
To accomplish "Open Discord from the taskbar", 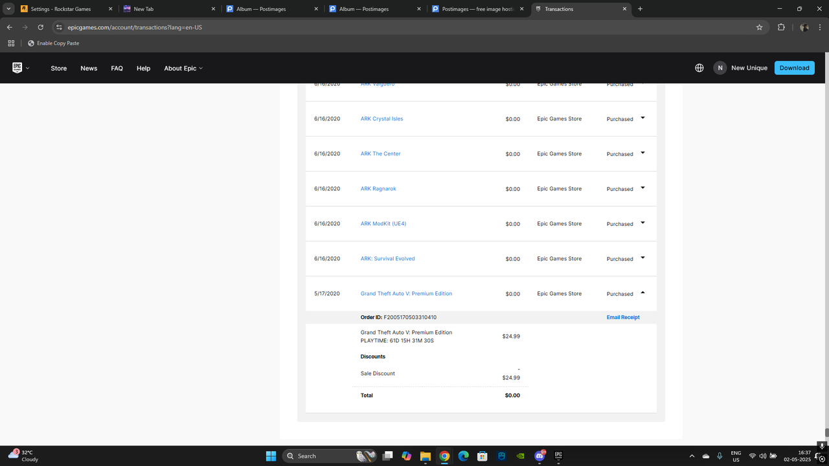I will [539, 456].
